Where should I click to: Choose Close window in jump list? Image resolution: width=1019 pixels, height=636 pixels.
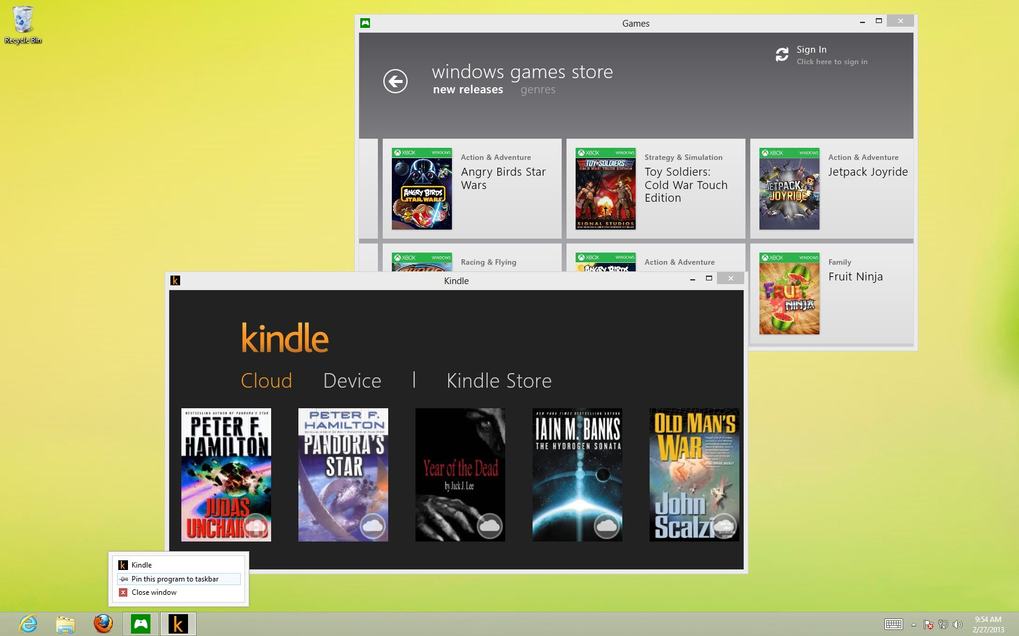point(178,592)
